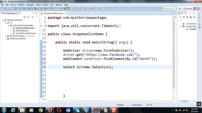The width and height of the screenshot is (202, 113).
Task: Click the New Java Class icon
Action: click(x=45, y=8)
